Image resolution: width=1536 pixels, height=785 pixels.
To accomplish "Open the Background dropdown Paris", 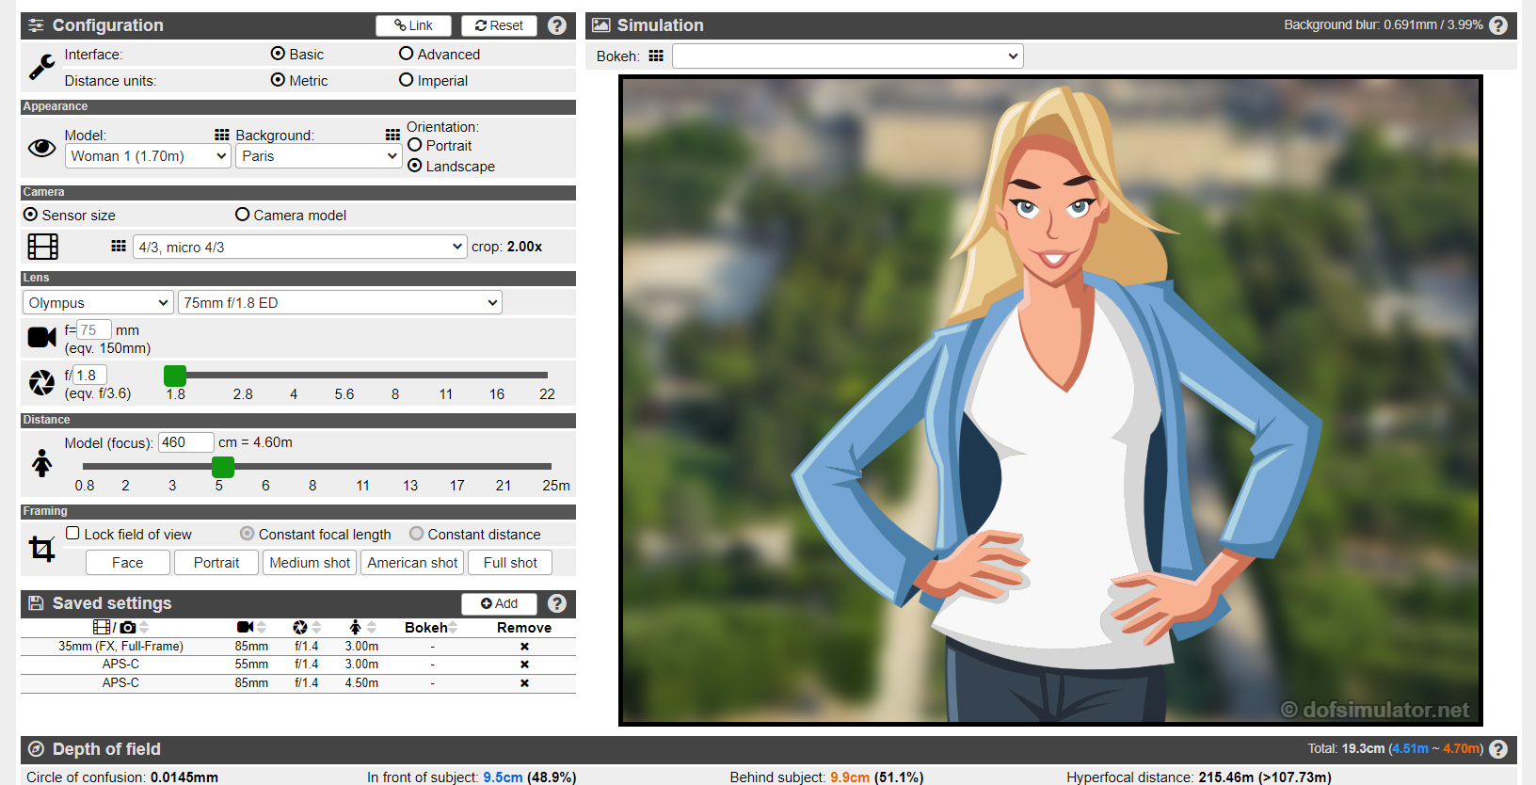I will pyautogui.click(x=319, y=156).
